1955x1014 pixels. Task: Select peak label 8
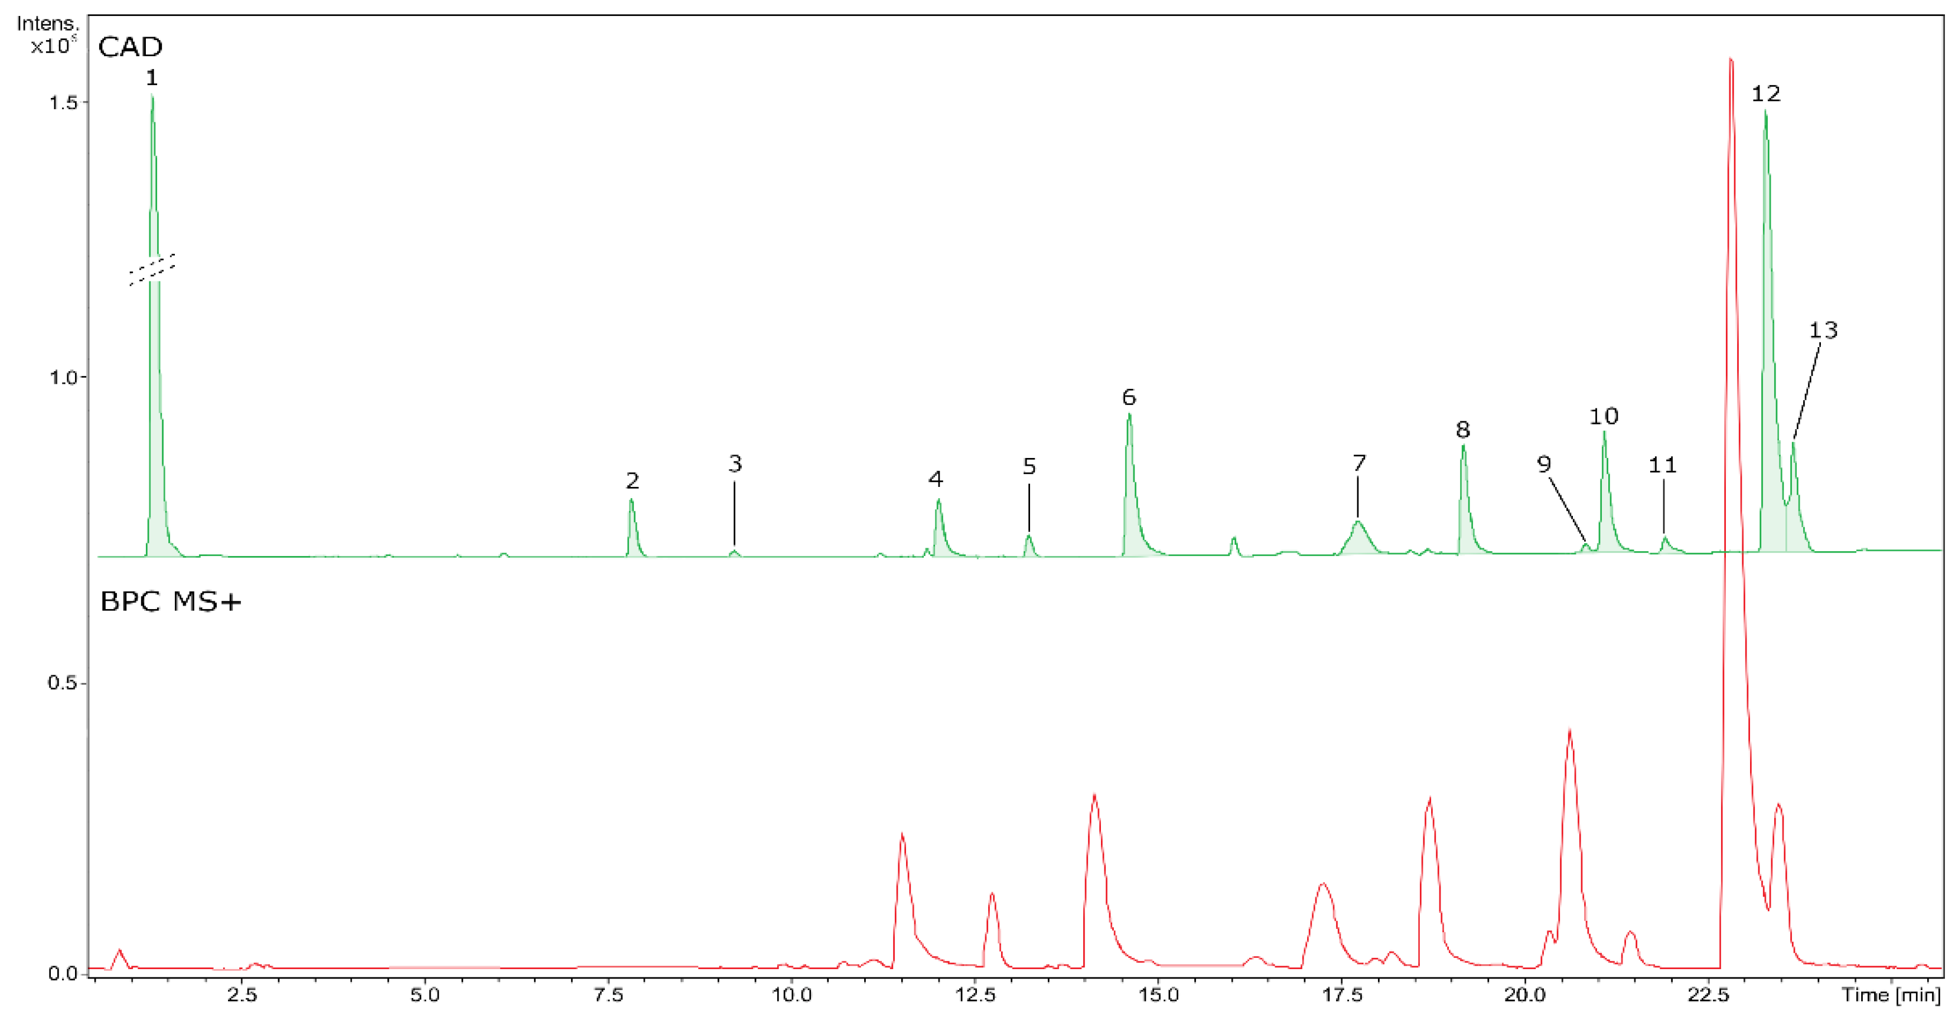(1462, 430)
